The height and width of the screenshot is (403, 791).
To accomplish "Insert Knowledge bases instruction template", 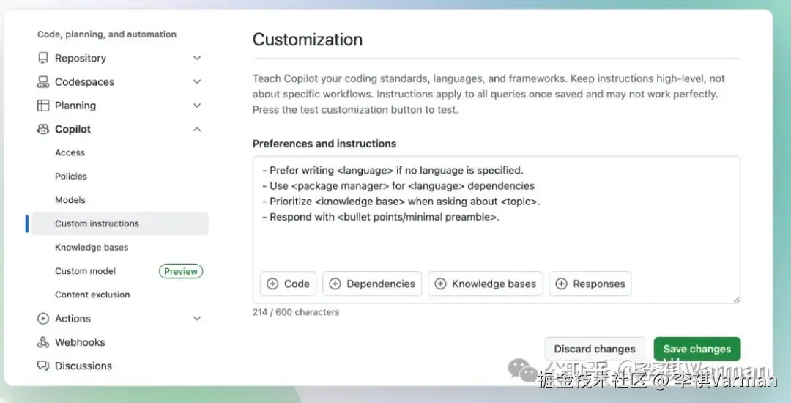I will (486, 284).
